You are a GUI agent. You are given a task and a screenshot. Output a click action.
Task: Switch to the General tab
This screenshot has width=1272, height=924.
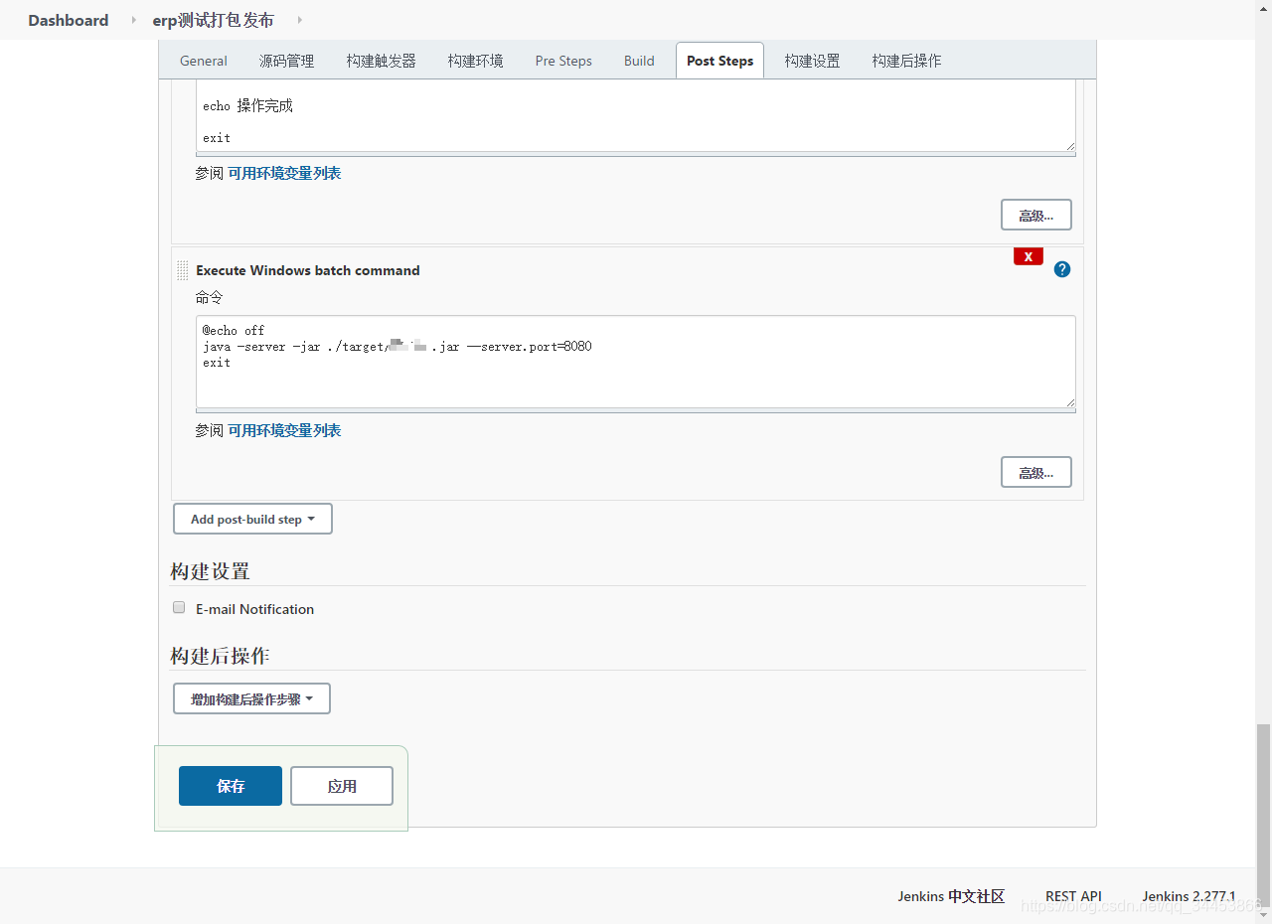click(x=204, y=61)
